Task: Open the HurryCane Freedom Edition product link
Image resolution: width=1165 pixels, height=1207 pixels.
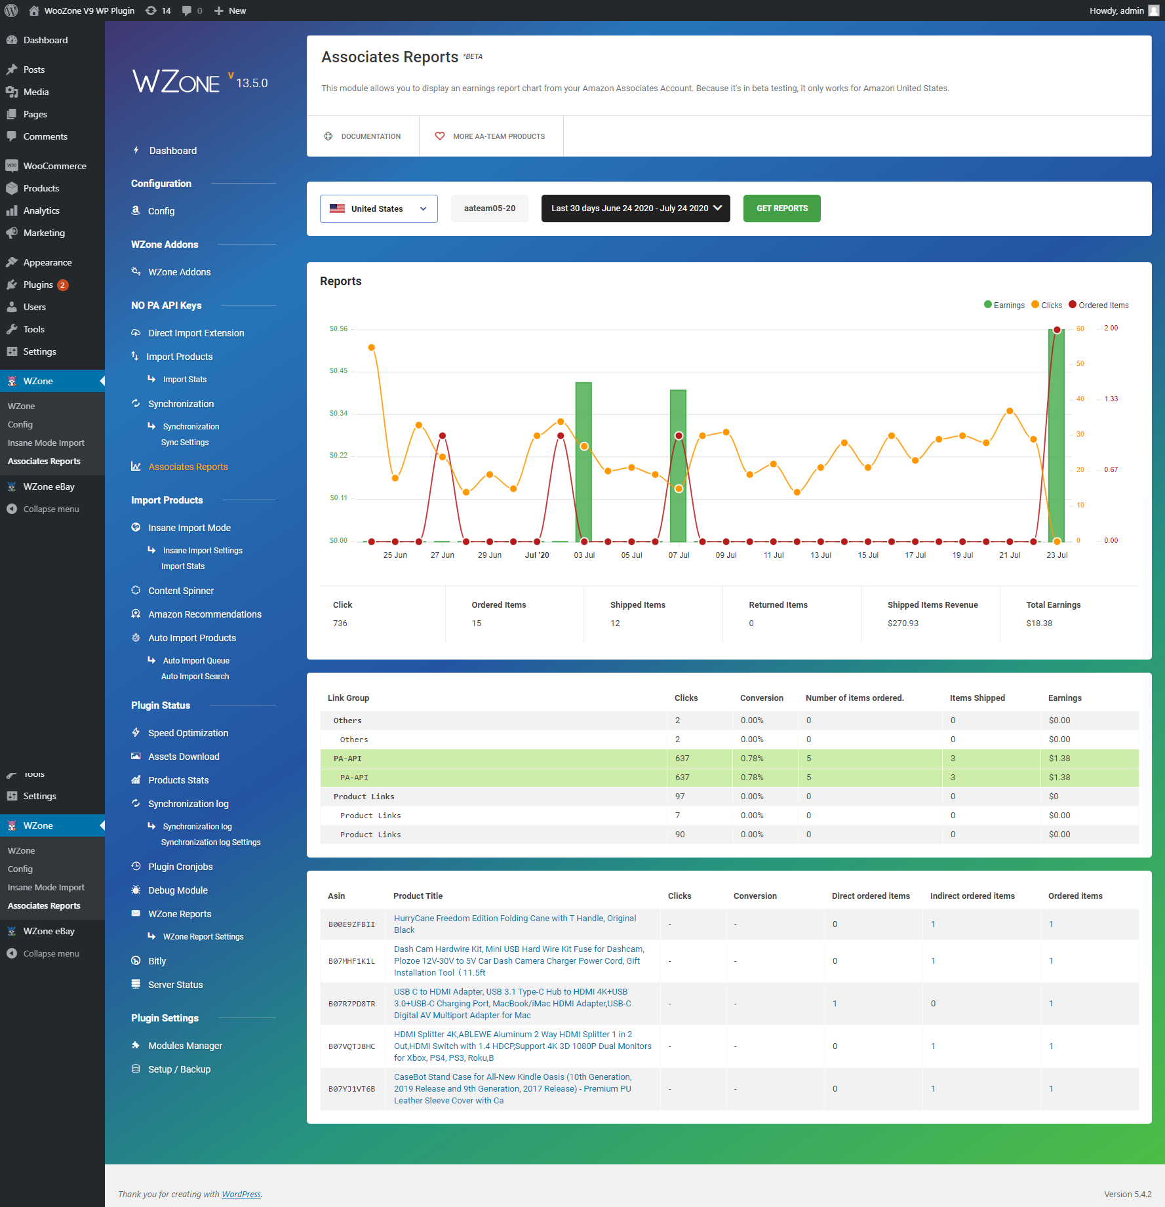Action: pyautogui.click(x=515, y=924)
